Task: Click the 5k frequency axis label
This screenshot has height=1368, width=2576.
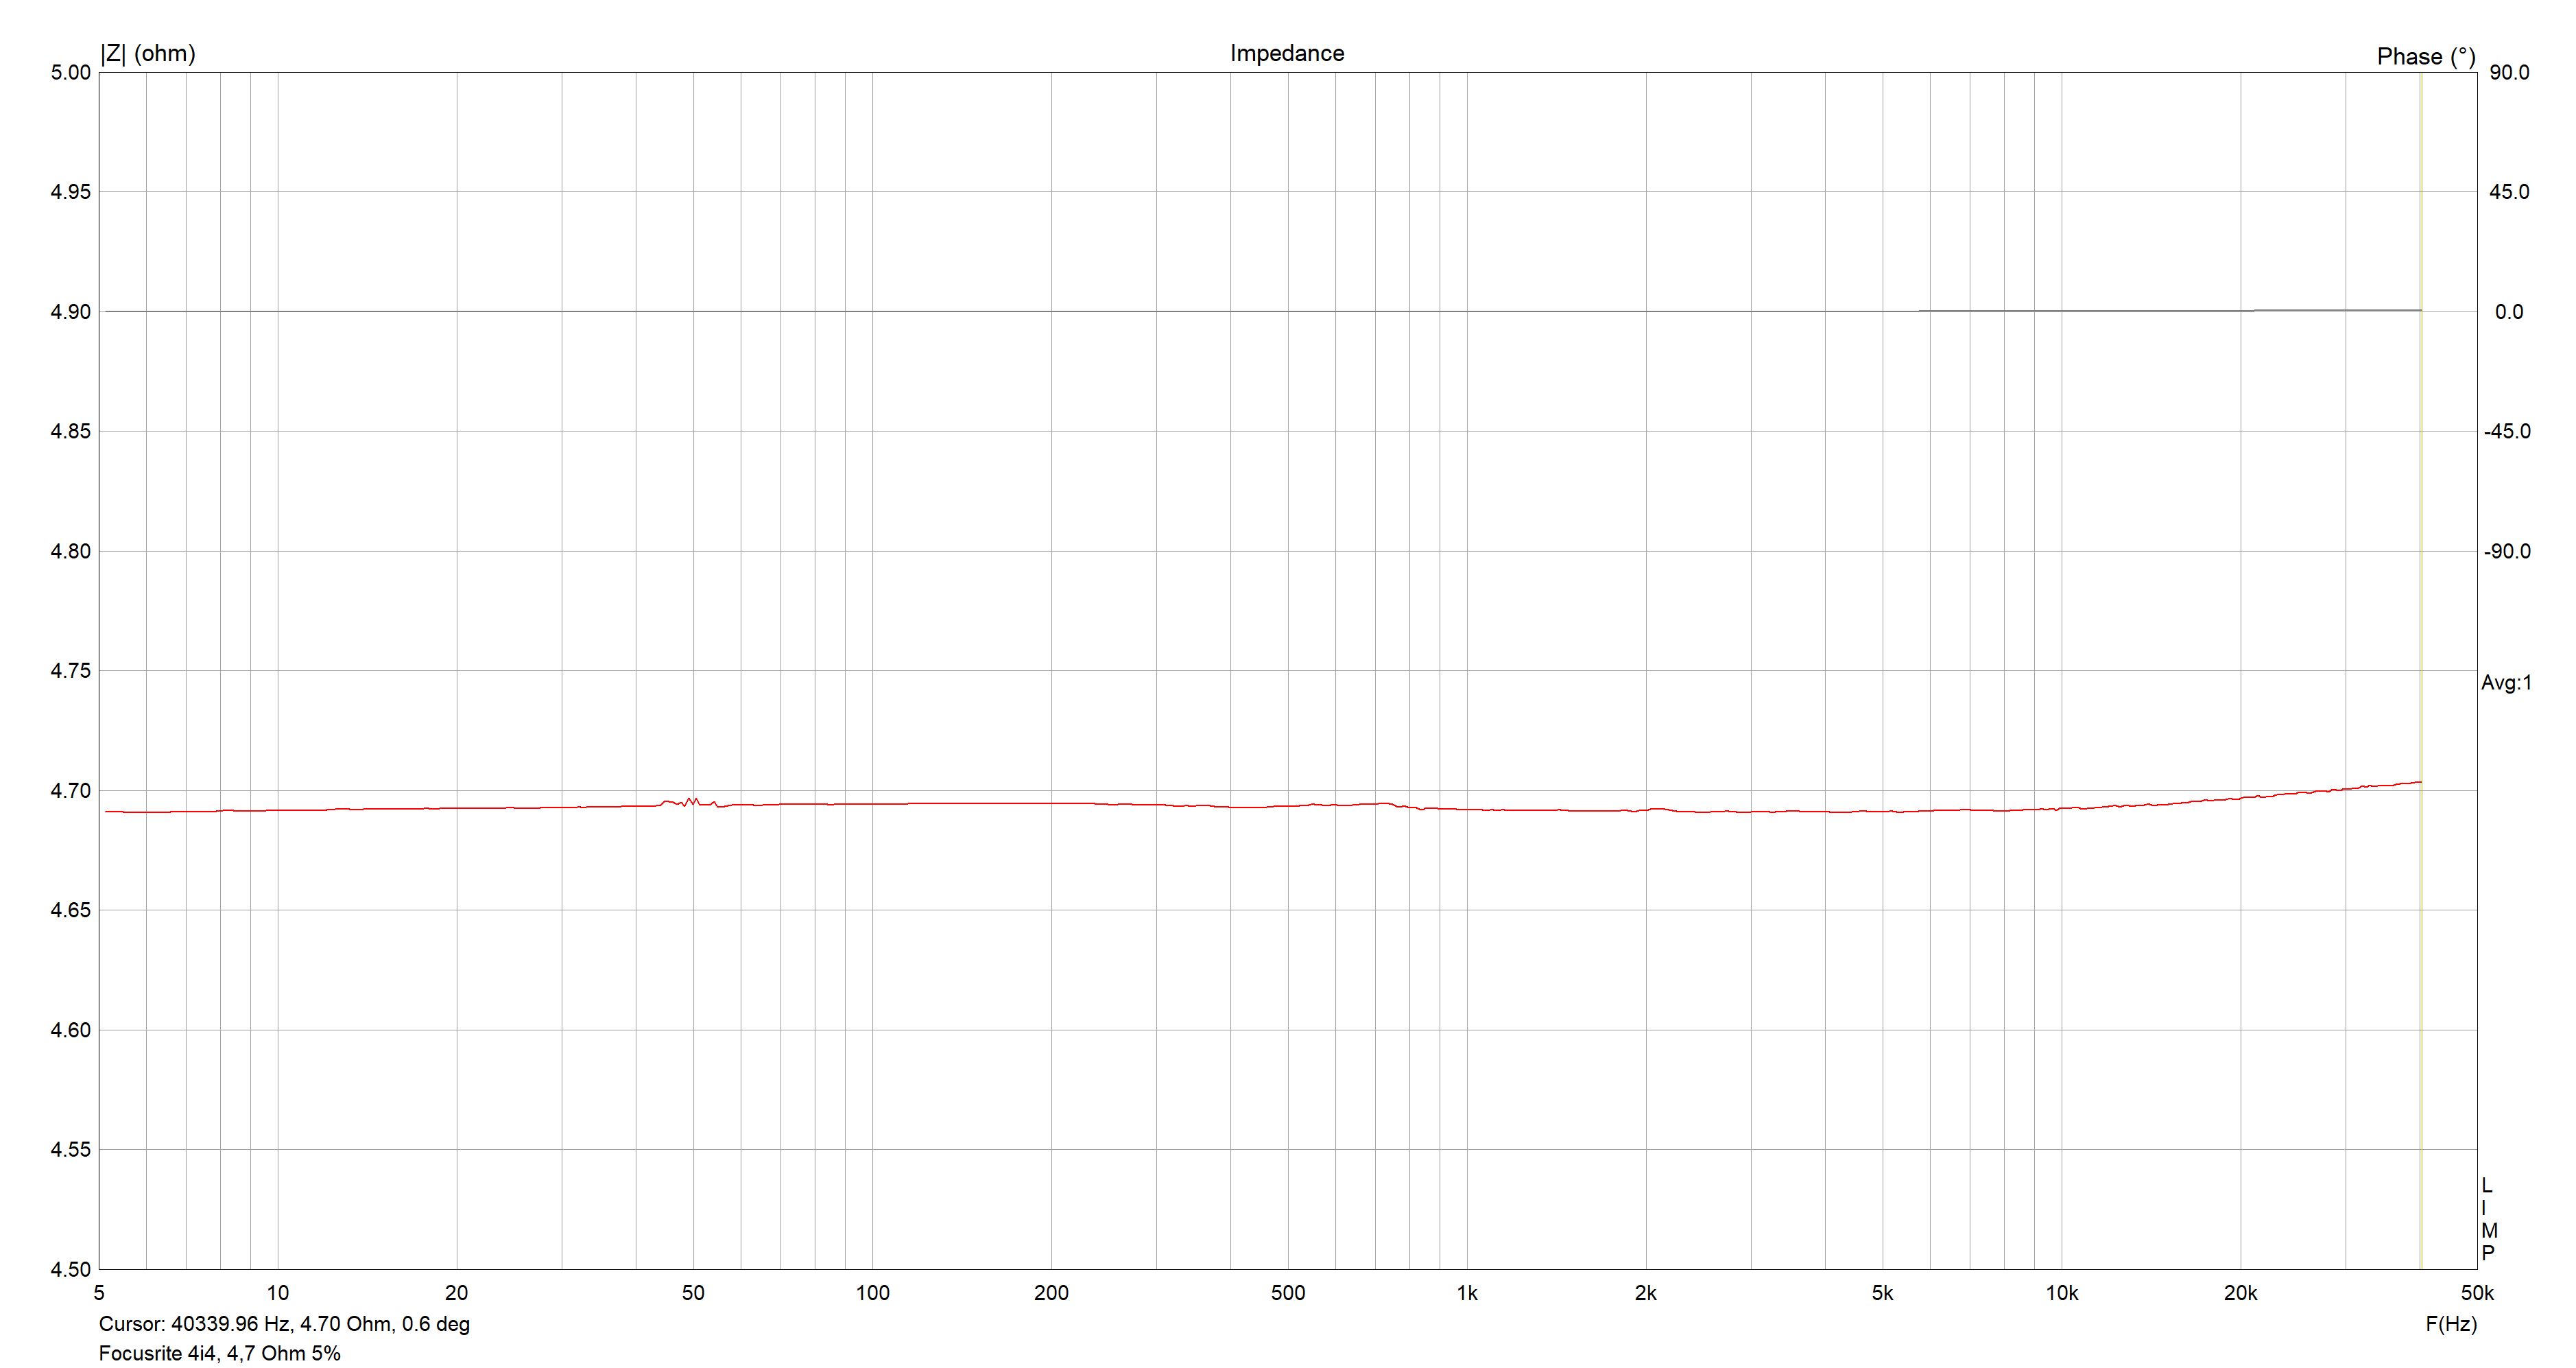Action: click(x=1882, y=1293)
